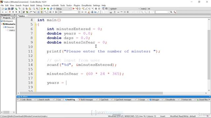Open the Settings menu
This screenshot has width=211, height=118.
click(97, 6)
